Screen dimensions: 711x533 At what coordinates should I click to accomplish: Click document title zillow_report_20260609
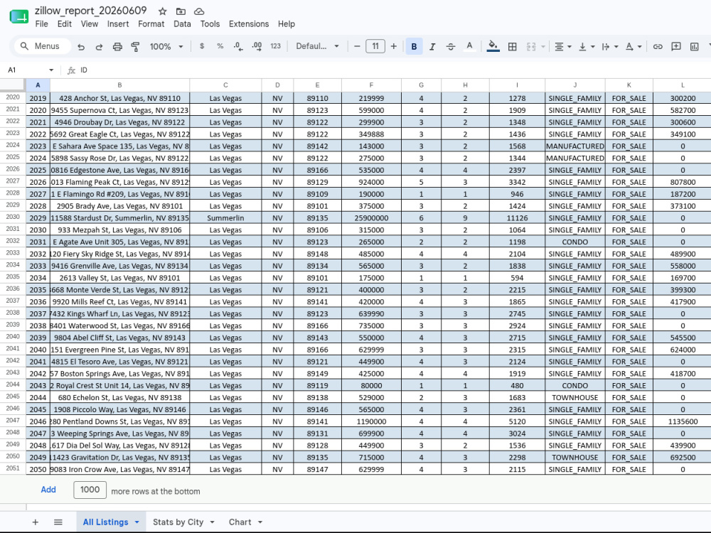[x=91, y=11]
